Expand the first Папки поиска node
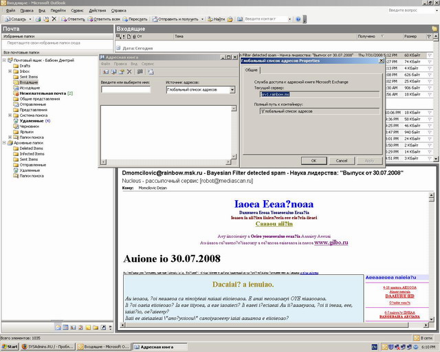Image resolution: width=440 pixels, height=352 pixels. [x=10, y=137]
